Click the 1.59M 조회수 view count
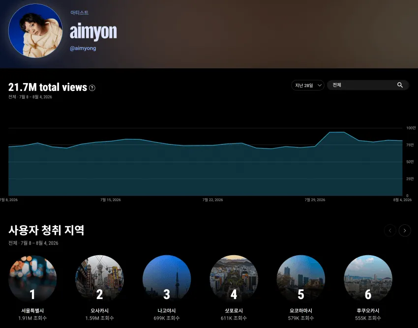This screenshot has width=418, height=328. [100, 318]
